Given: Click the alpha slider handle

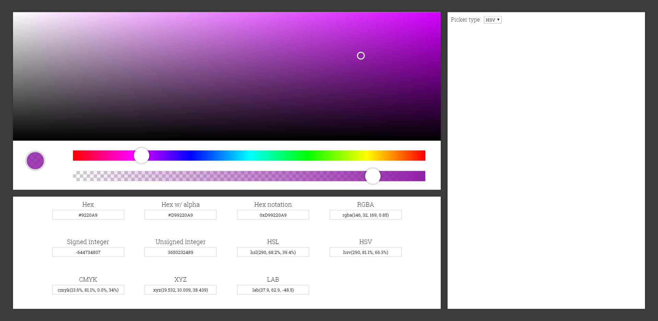Looking at the screenshot, I should (373, 176).
